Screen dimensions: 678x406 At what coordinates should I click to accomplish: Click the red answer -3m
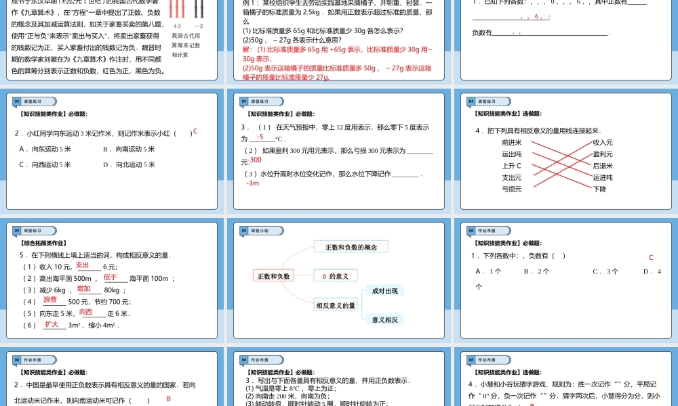pyautogui.click(x=252, y=183)
